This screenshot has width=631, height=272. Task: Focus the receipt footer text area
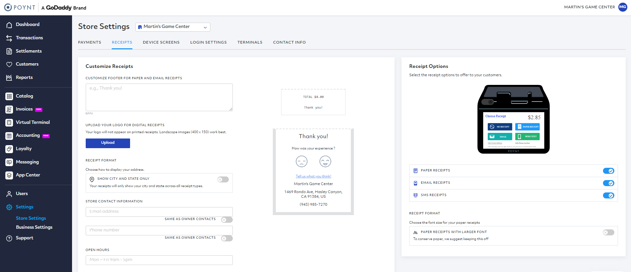pos(159,97)
